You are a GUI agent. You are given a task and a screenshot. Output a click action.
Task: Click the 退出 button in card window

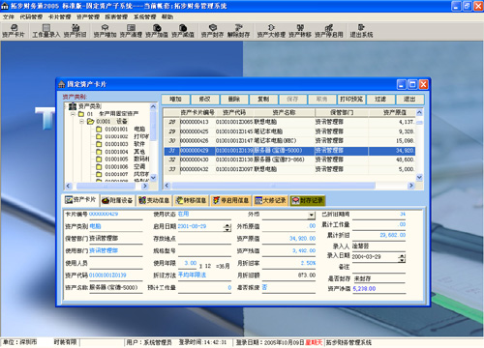pyautogui.click(x=409, y=100)
